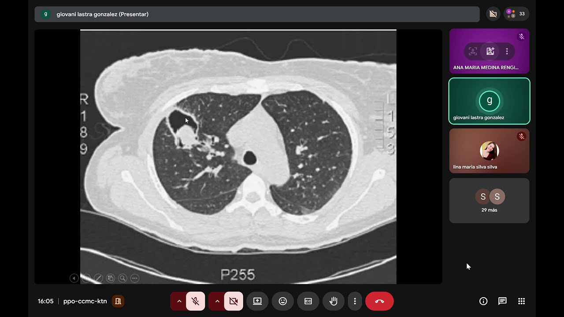This screenshot has width=564, height=317.
Task: Click the companion mode icon beside meeting code
Action: click(x=118, y=301)
